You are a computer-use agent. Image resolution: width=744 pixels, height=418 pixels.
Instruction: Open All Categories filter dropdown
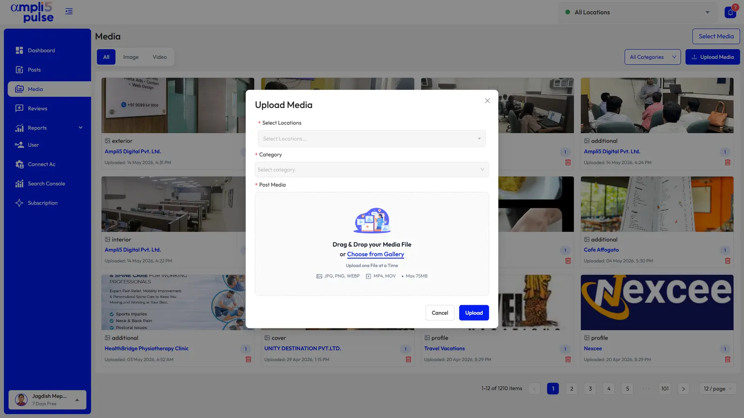coord(652,57)
